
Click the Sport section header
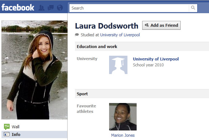pyautogui.click(x=142, y=94)
